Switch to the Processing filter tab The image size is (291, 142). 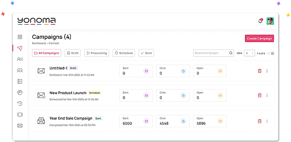(x=97, y=53)
